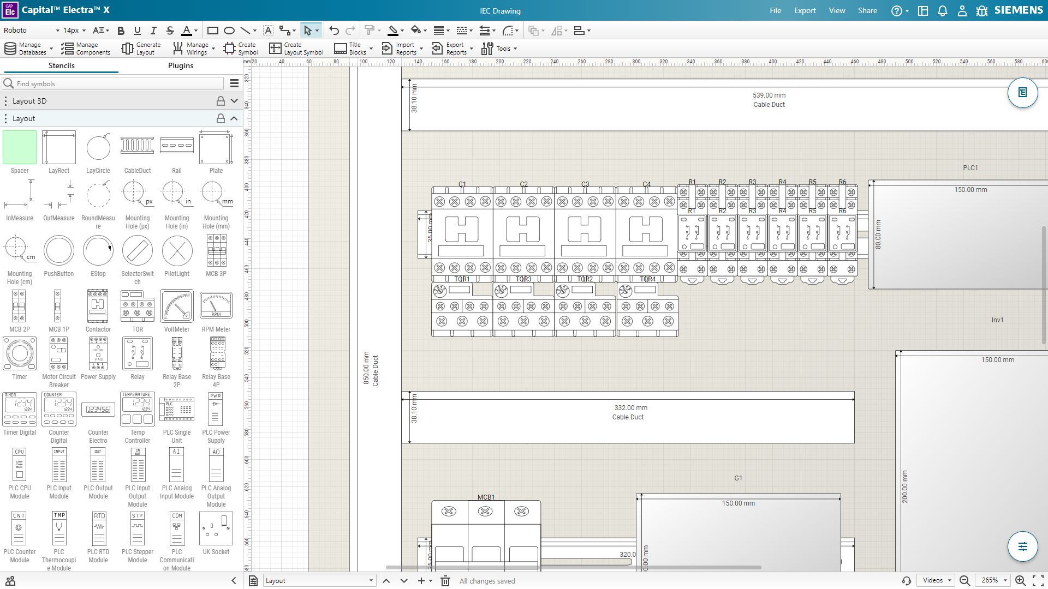
Task: Click the Find symbols search field
Action: click(x=117, y=83)
